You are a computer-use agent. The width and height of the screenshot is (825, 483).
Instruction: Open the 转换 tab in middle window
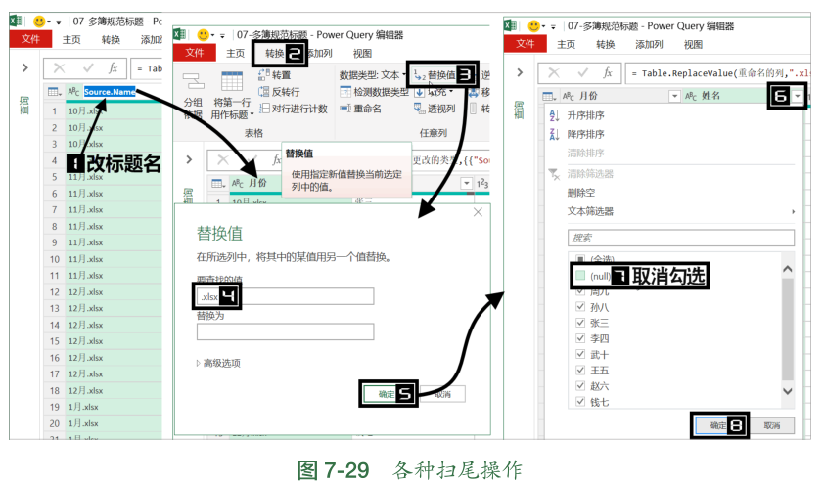point(274,53)
